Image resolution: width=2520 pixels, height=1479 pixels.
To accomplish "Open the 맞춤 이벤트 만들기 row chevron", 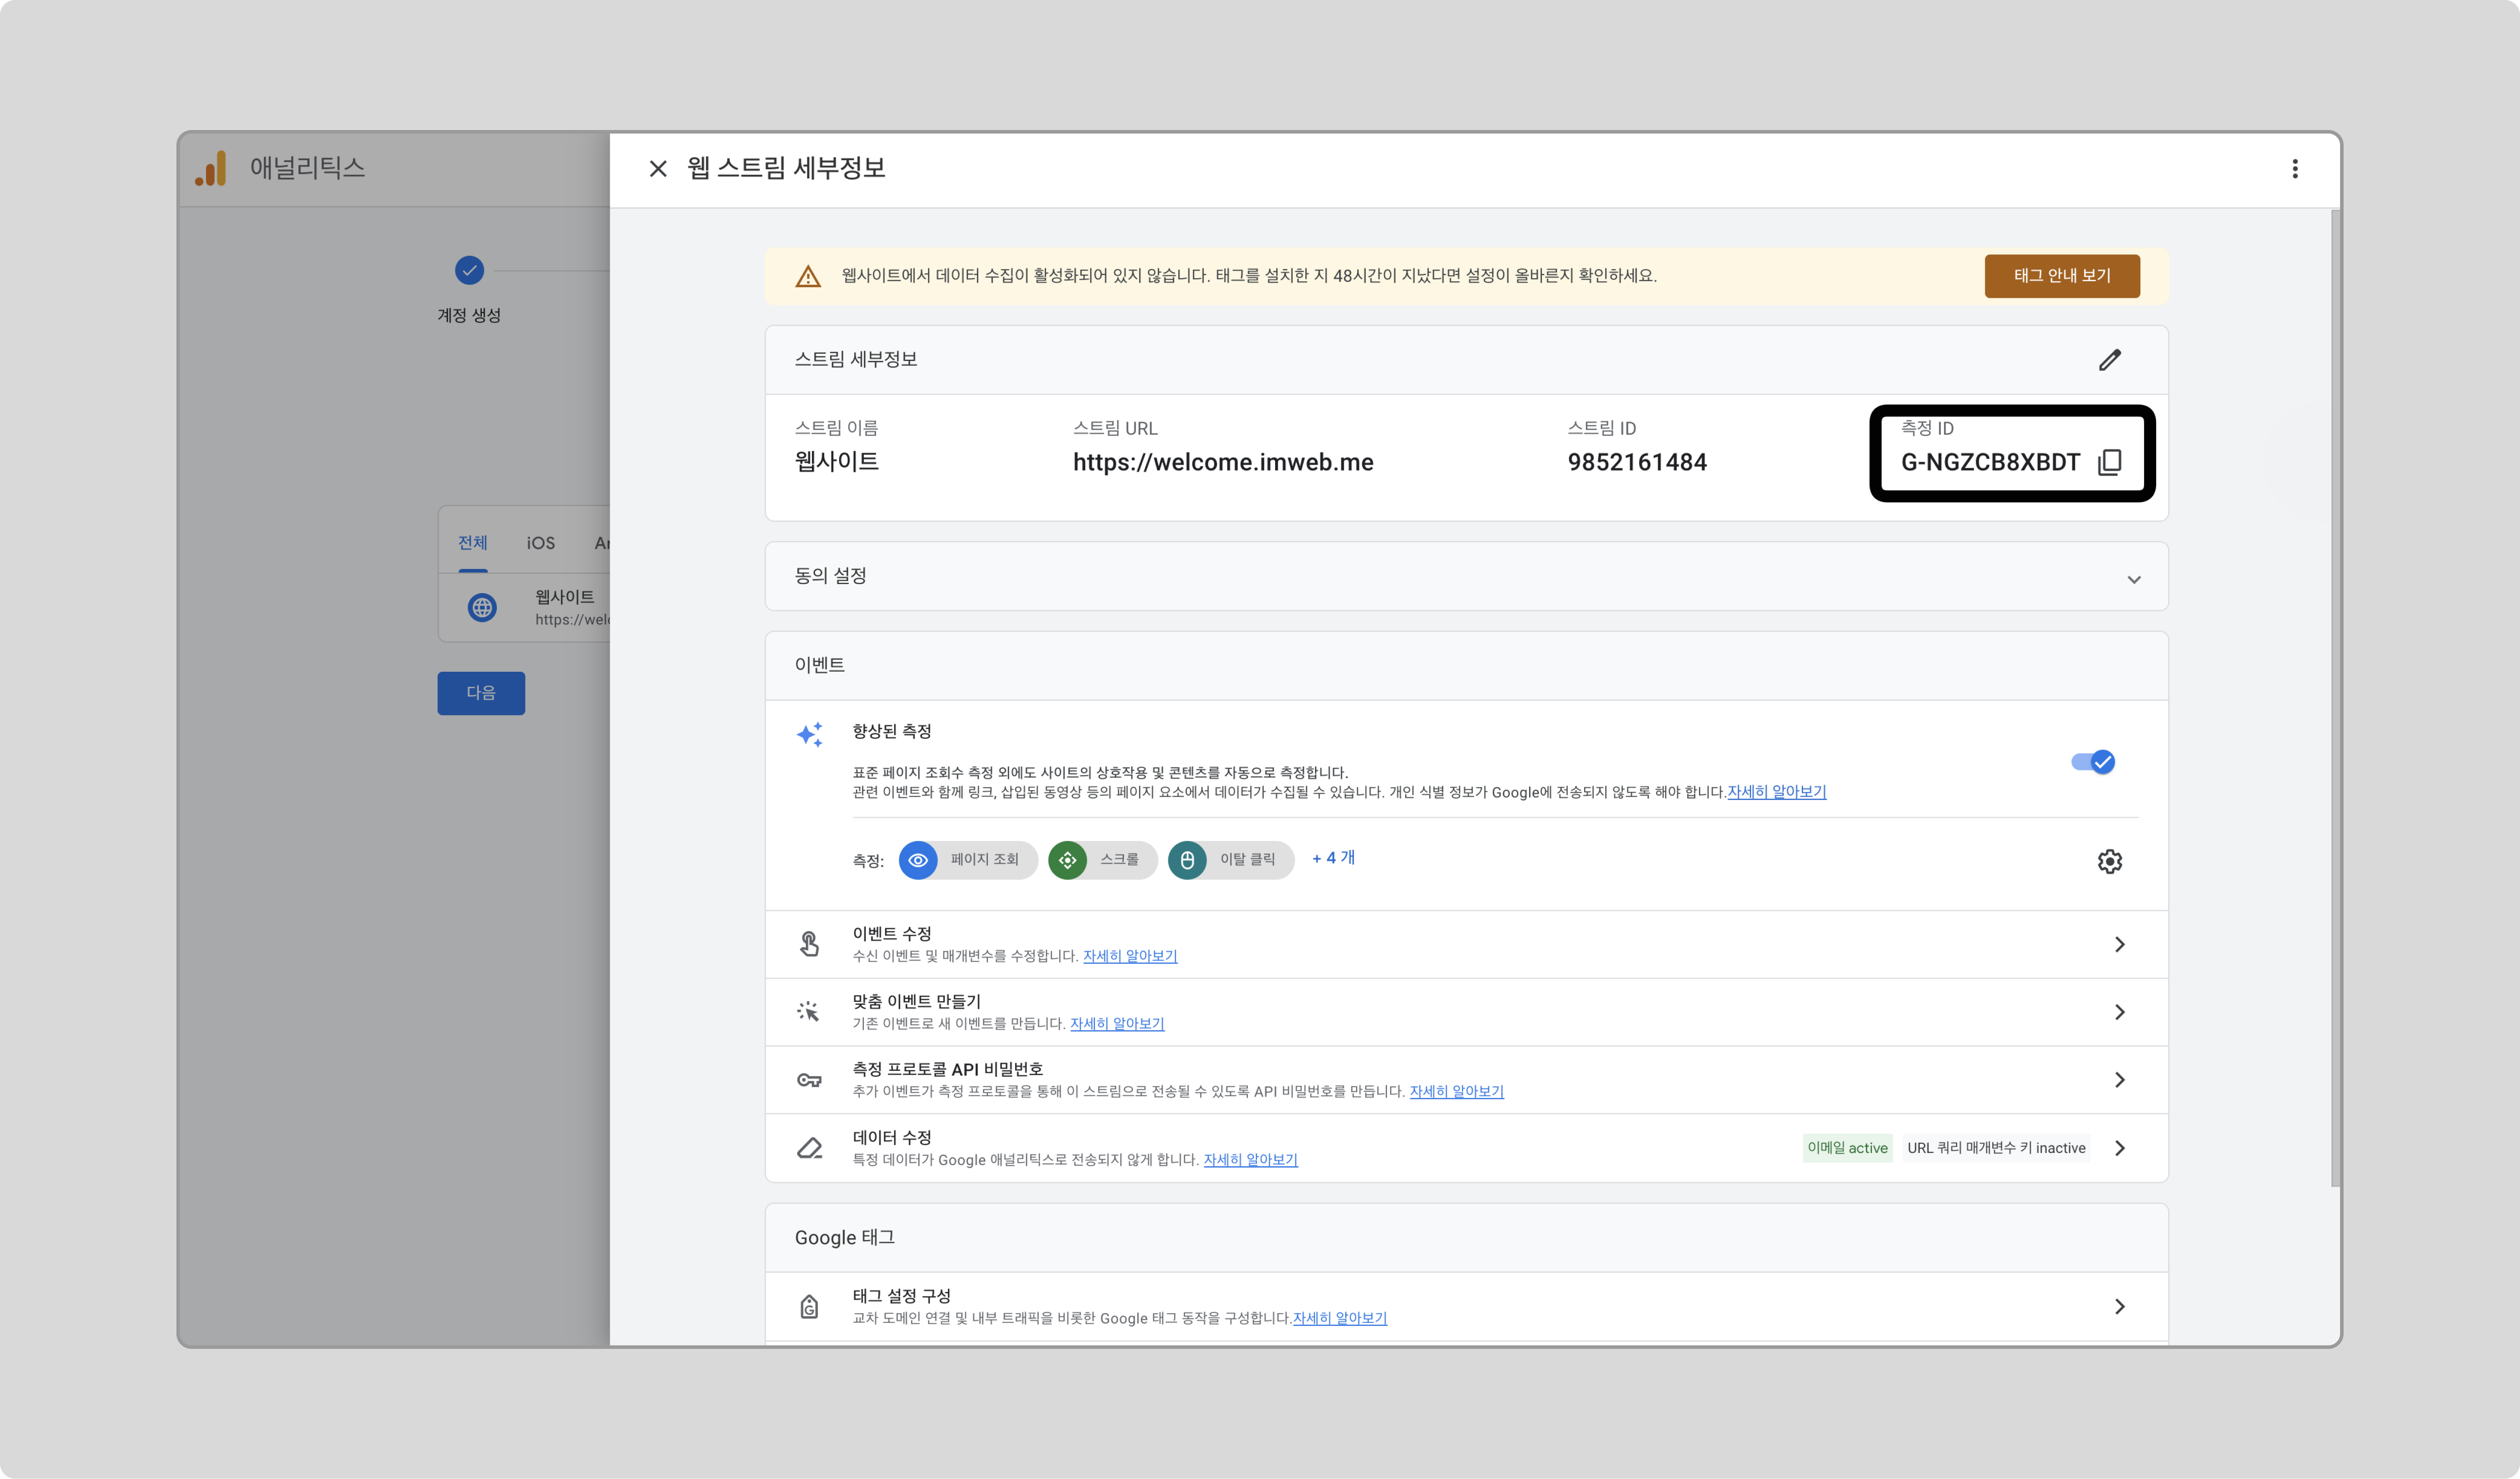I will (2119, 1012).
